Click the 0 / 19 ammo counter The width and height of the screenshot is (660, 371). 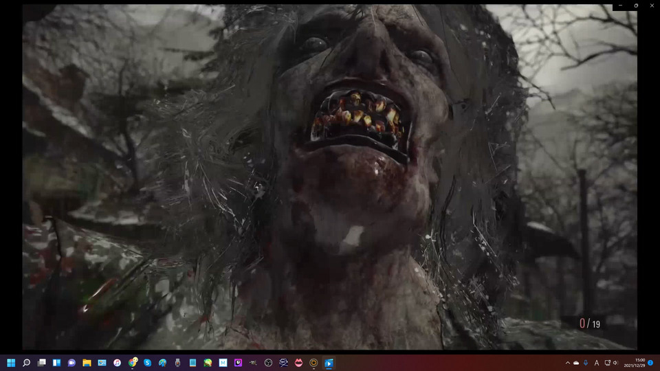click(x=590, y=324)
